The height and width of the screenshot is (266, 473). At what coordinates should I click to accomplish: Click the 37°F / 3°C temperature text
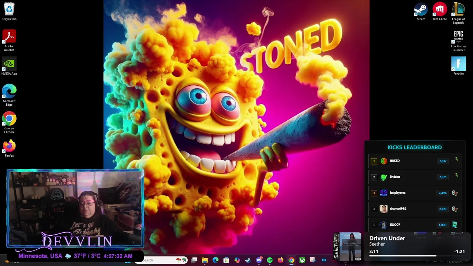88,256
